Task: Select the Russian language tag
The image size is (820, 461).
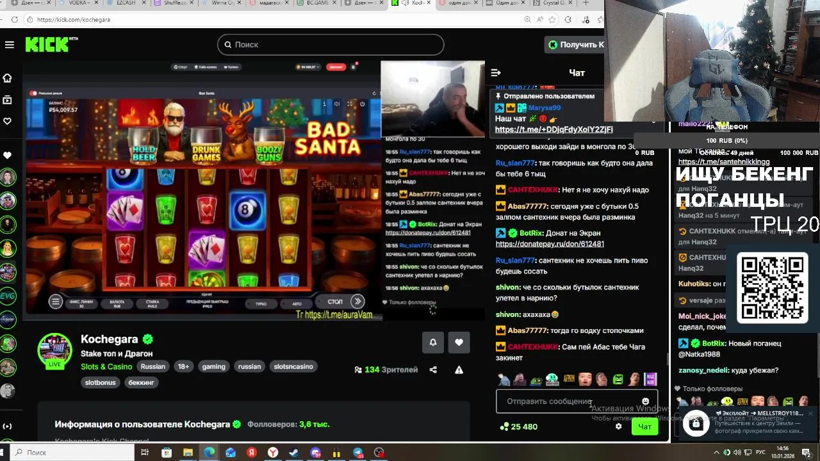Action: pyautogui.click(x=153, y=366)
